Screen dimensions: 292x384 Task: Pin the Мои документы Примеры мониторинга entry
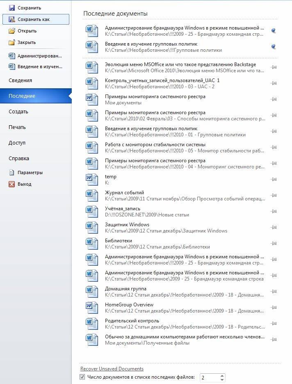point(274,99)
